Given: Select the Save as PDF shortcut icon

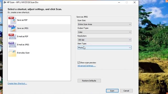Looking at the screenshot, I should click(12, 20).
